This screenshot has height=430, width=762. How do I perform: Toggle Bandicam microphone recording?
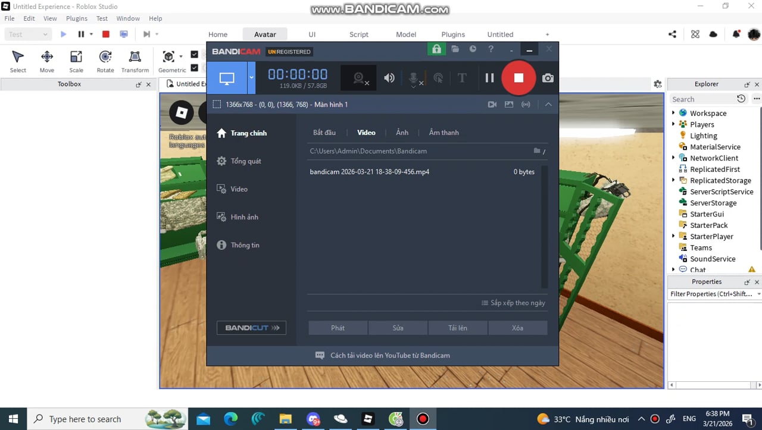tap(414, 78)
